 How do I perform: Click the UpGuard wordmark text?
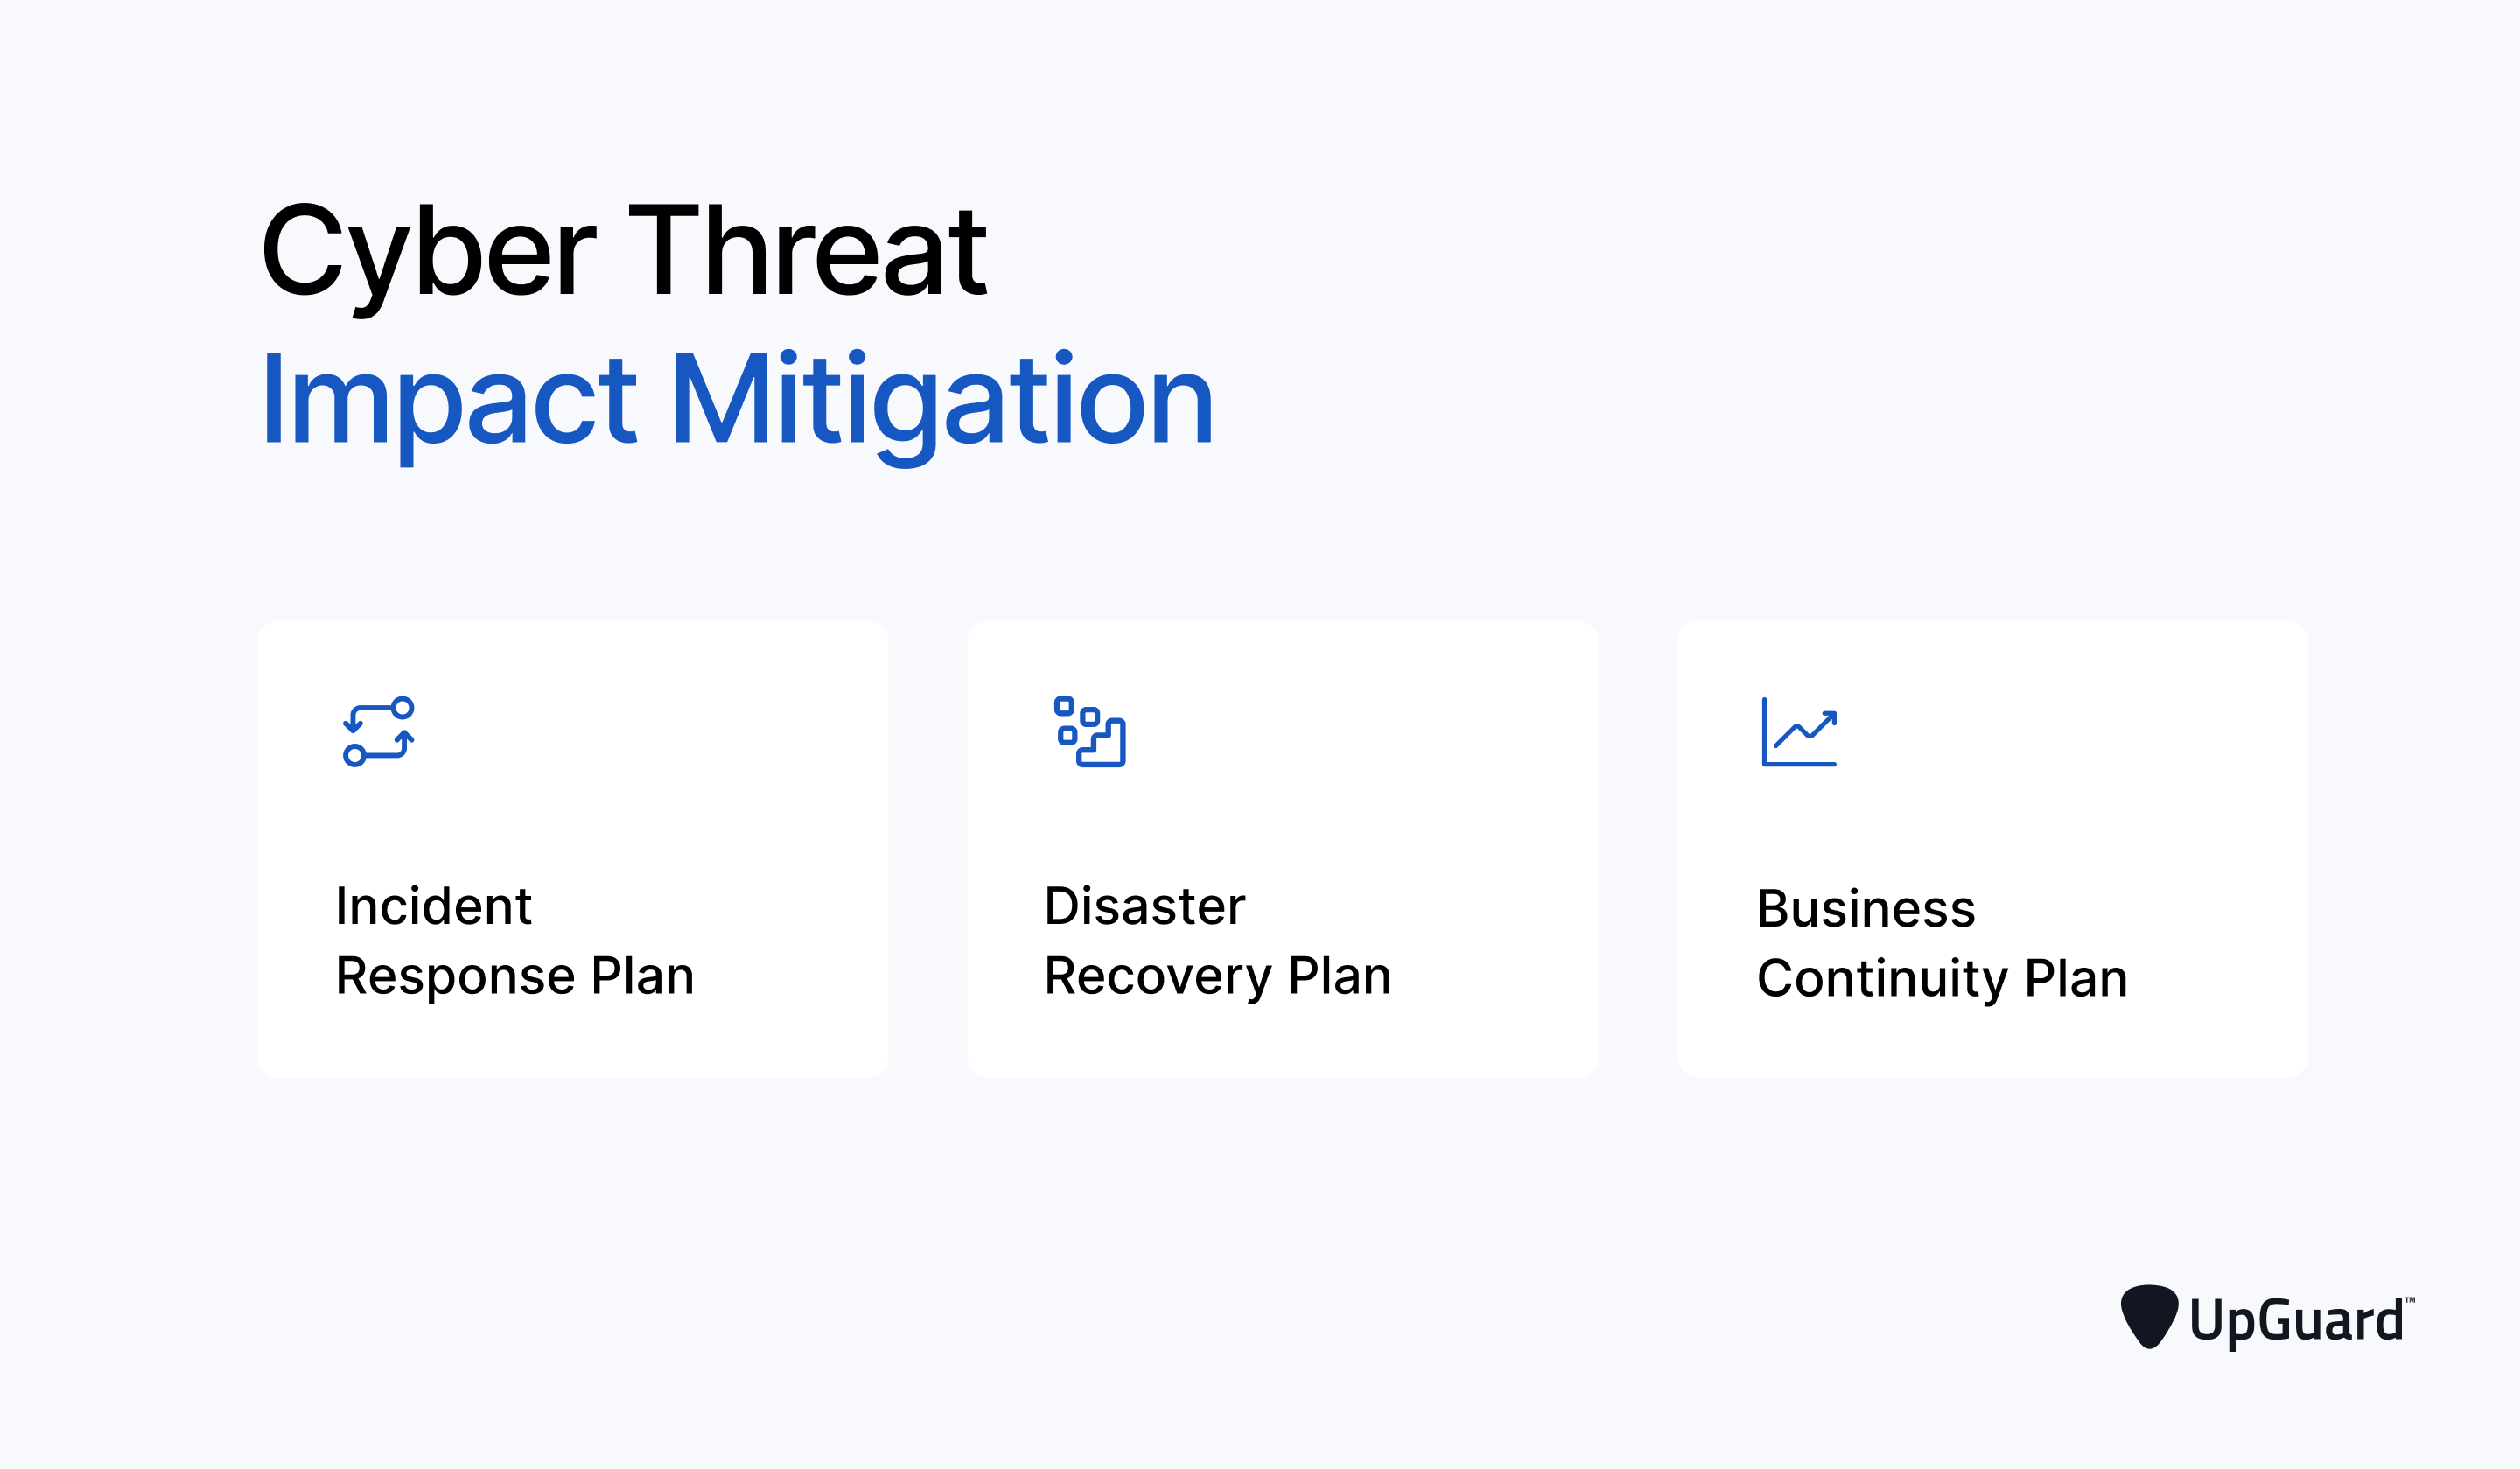click(2302, 1322)
